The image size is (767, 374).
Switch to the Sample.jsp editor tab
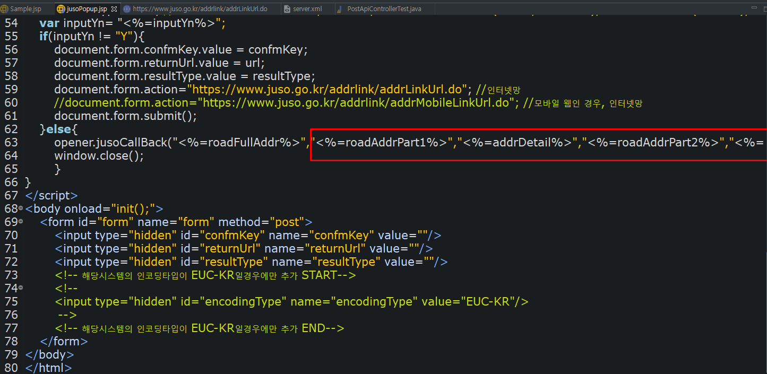25,9
